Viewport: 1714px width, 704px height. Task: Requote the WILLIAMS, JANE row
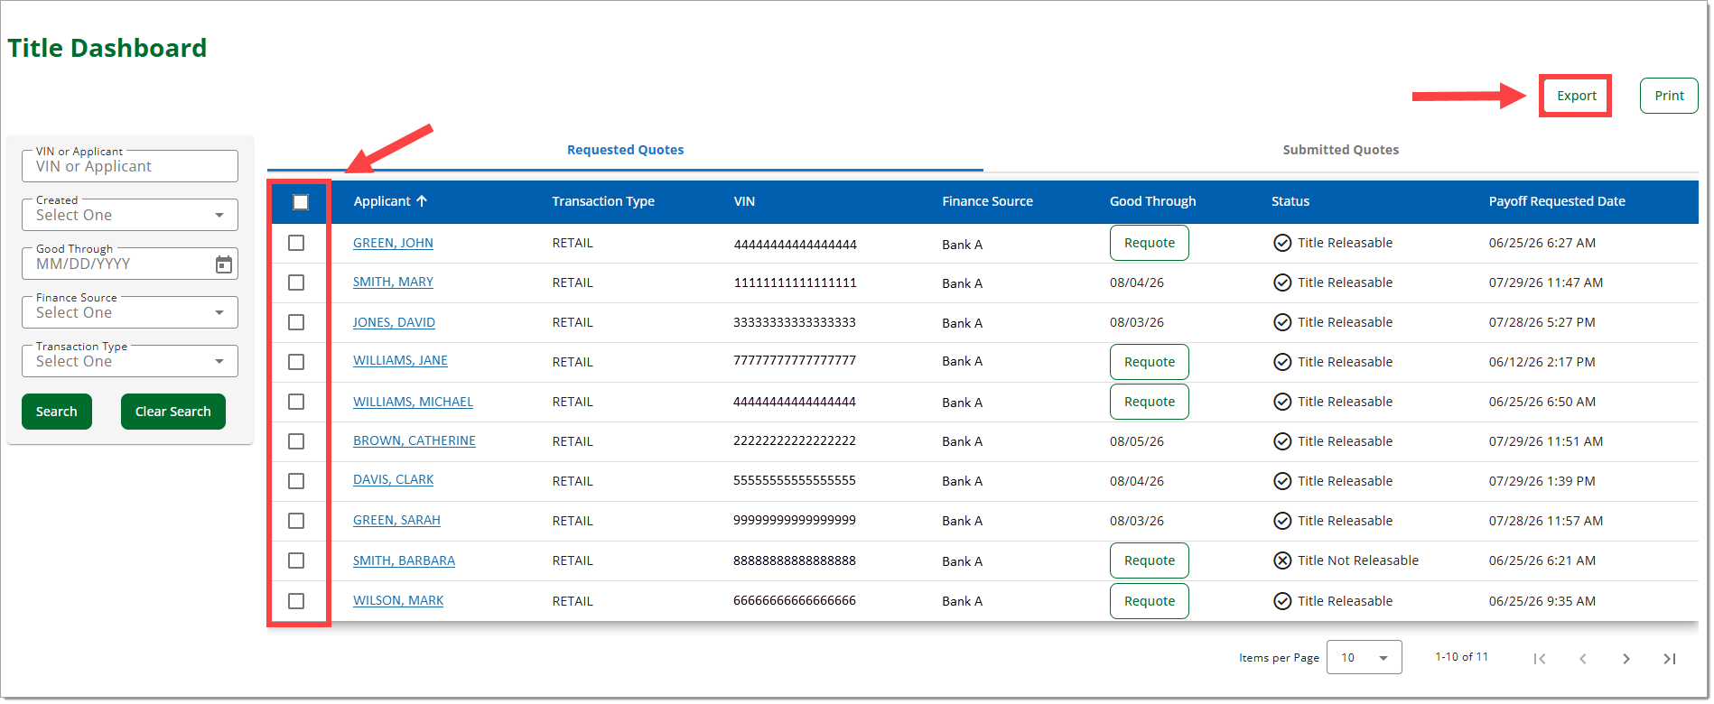[1149, 362]
